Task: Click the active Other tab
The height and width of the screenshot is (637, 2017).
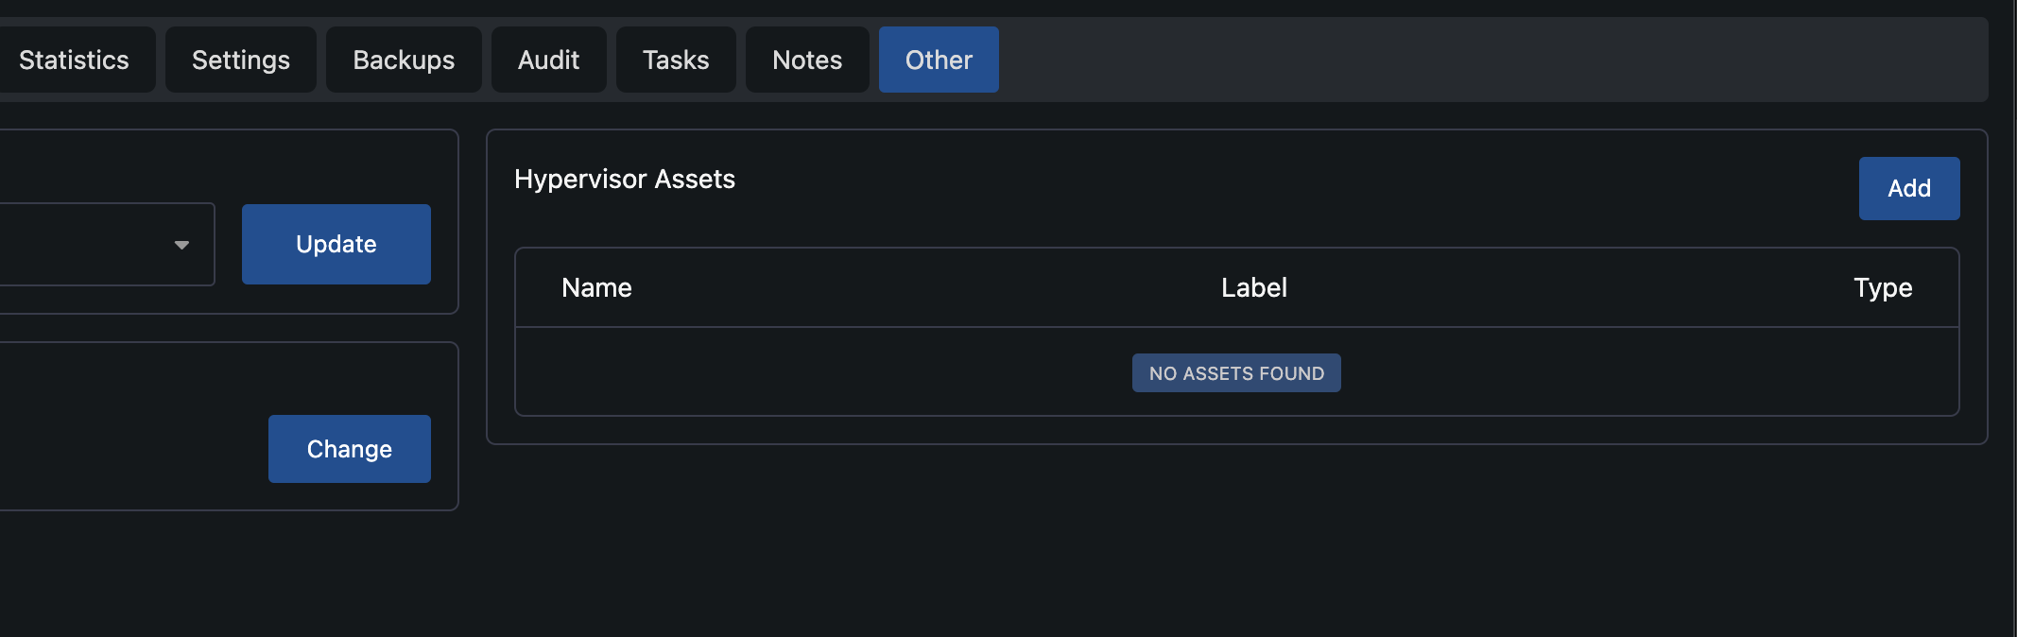Action: tap(939, 60)
